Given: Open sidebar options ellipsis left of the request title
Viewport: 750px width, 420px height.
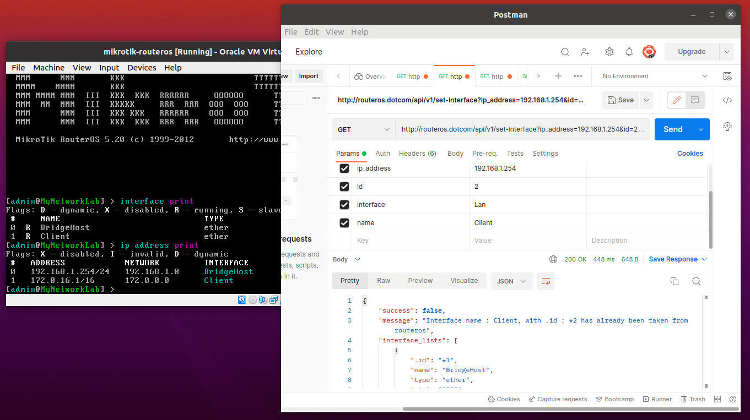Looking at the screenshot, I should coord(316,98).
